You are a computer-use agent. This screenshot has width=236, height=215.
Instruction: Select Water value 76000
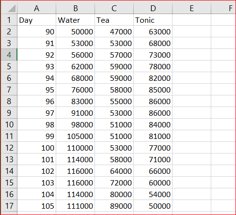click(76, 90)
